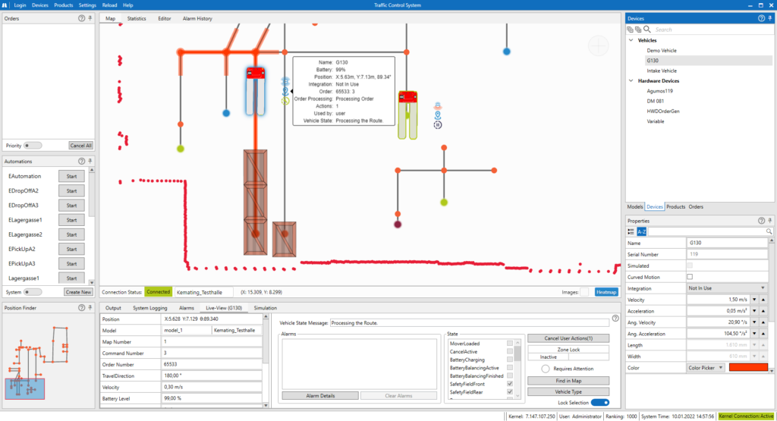
Task: Click the Heatmap button
Action: pos(606,291)
